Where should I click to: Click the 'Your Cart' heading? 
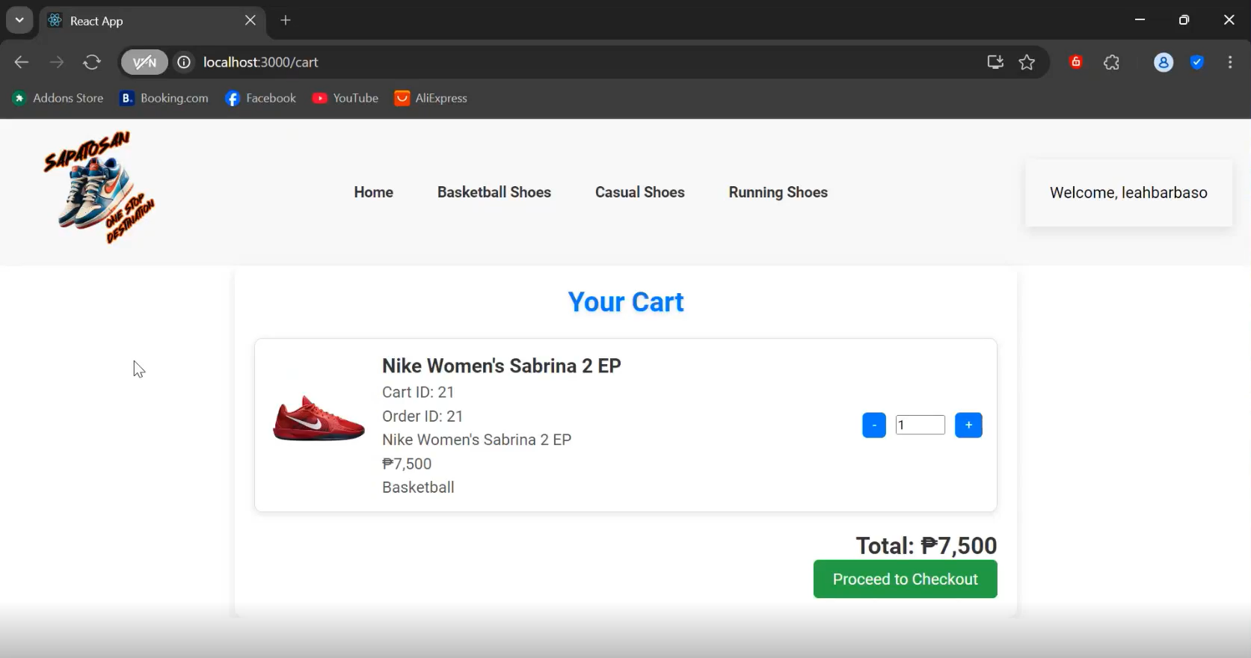tap(626, 301)
